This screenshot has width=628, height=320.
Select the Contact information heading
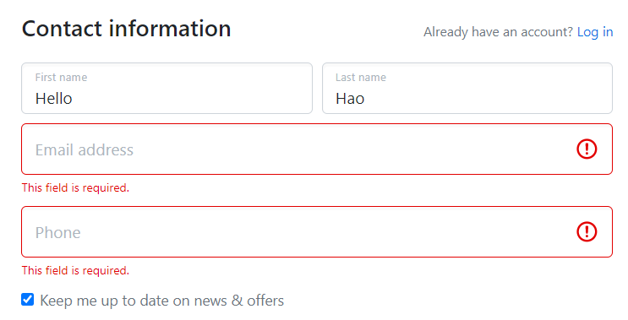click(126, 29)
